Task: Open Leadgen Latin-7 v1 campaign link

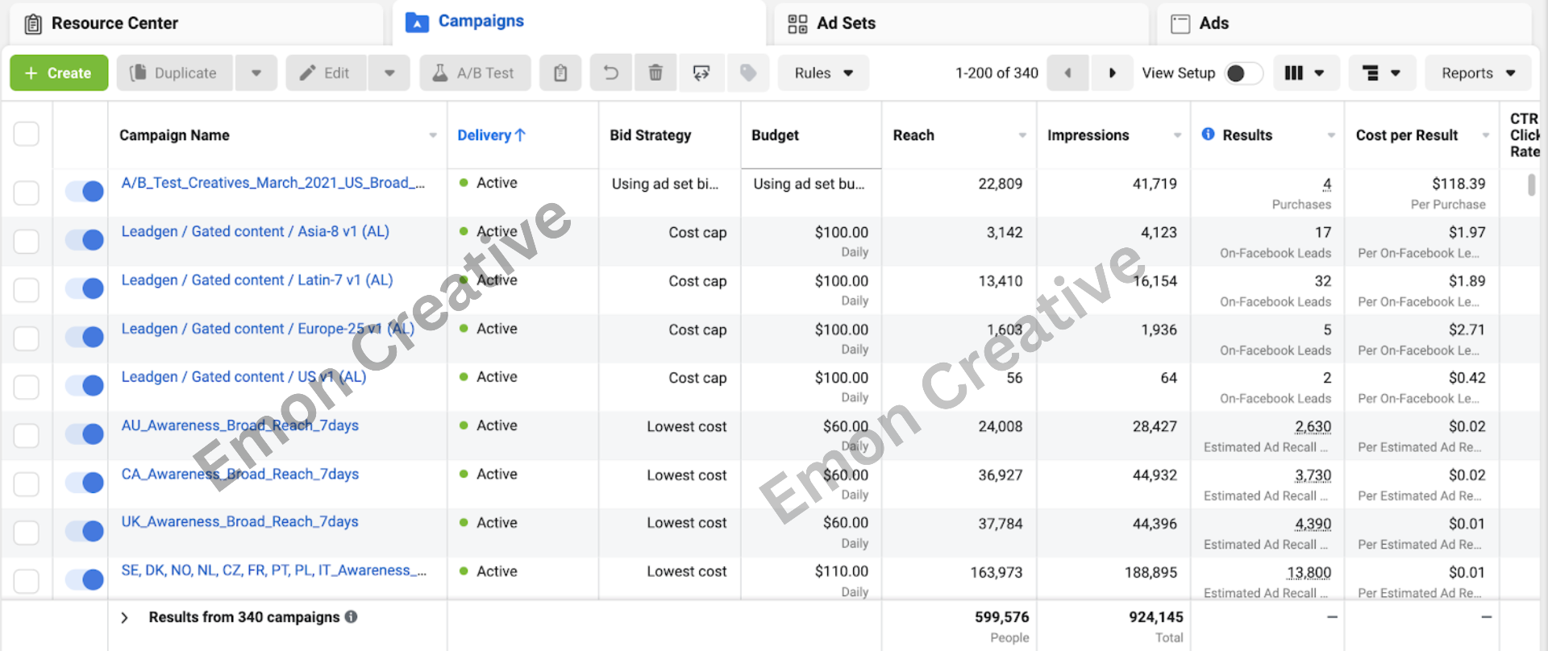Action: 257,280
